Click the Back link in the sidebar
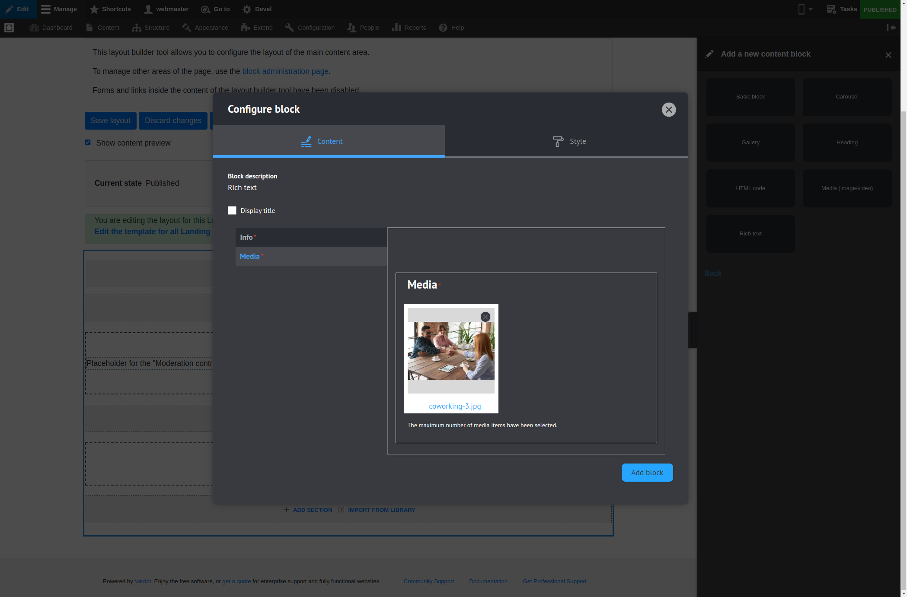 (713, 273)
